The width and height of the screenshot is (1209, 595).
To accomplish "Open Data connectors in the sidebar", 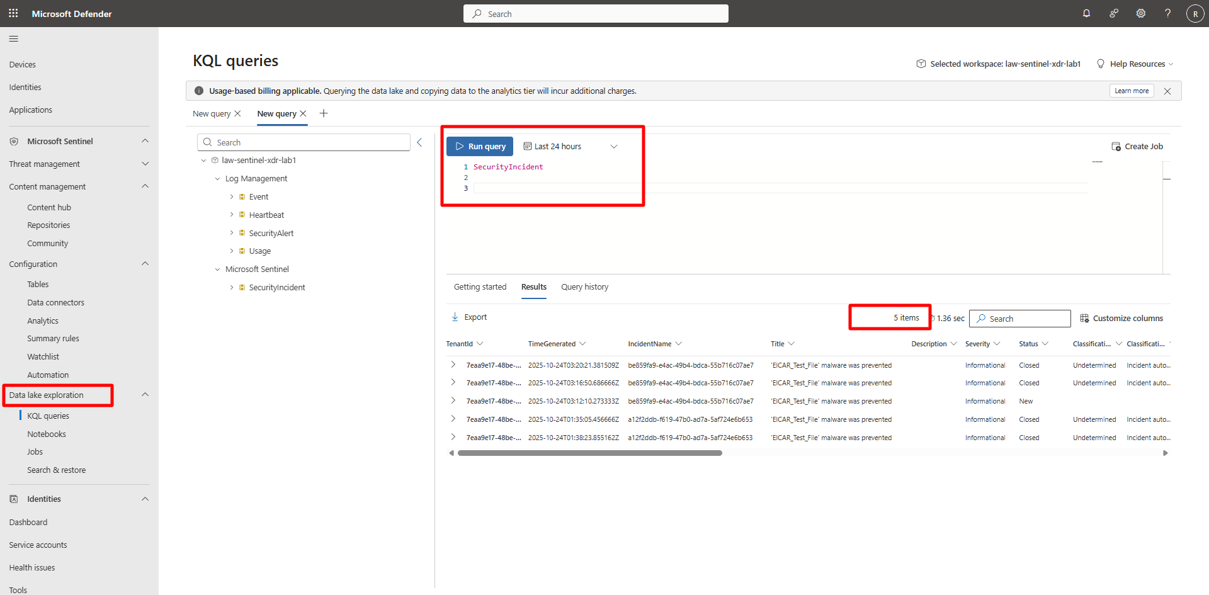I will coord(55,302).
